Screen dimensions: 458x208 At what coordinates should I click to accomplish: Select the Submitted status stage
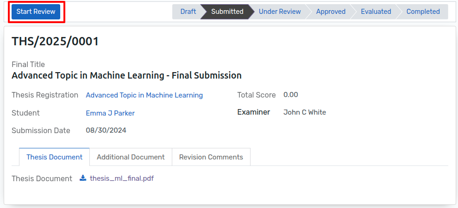227,12
